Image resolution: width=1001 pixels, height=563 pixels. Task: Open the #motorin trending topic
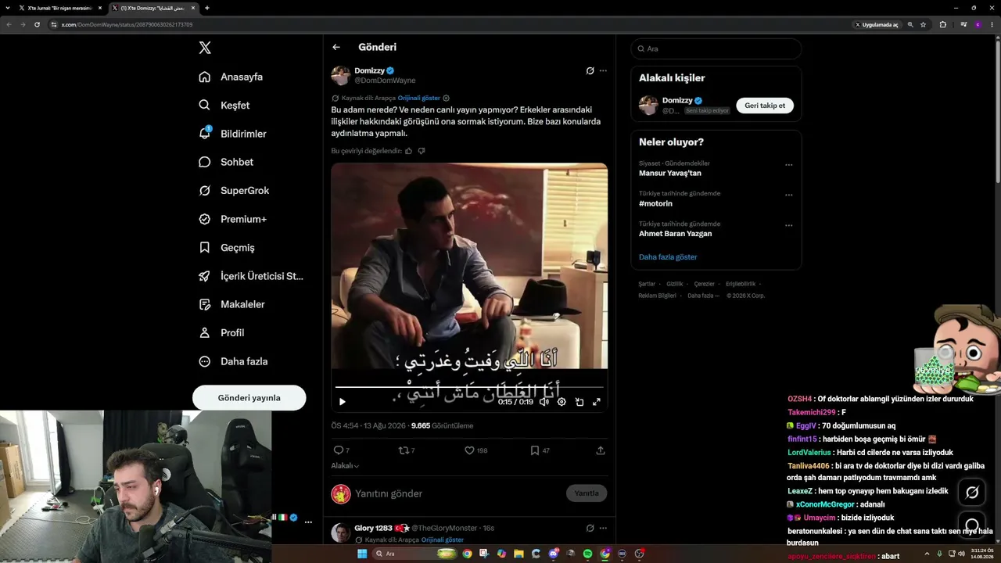click(655, 203)
